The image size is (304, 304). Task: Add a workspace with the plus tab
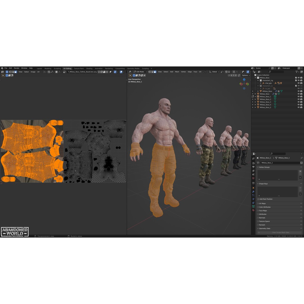152,68
